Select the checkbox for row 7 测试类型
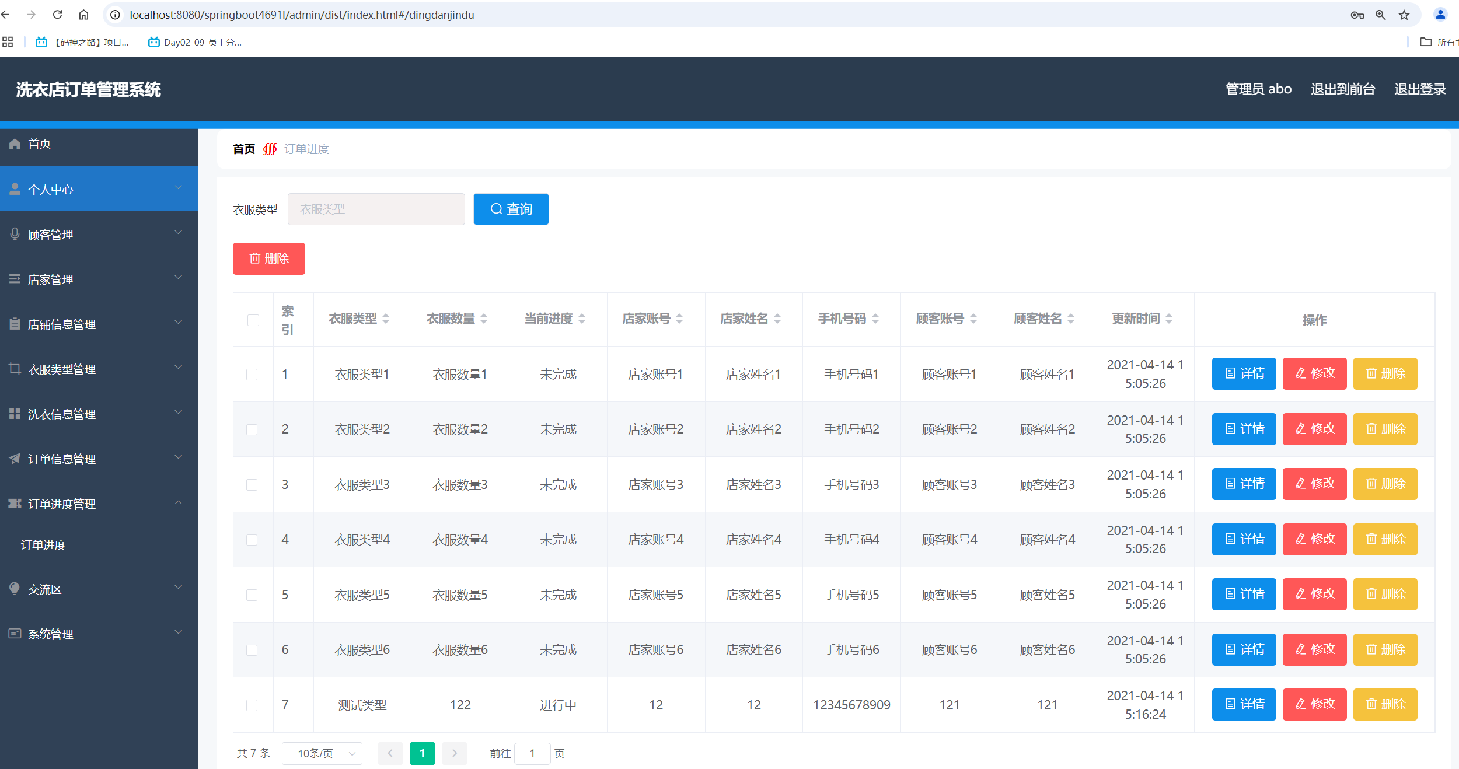1459x769 pixels. click(x=252, y=705)
